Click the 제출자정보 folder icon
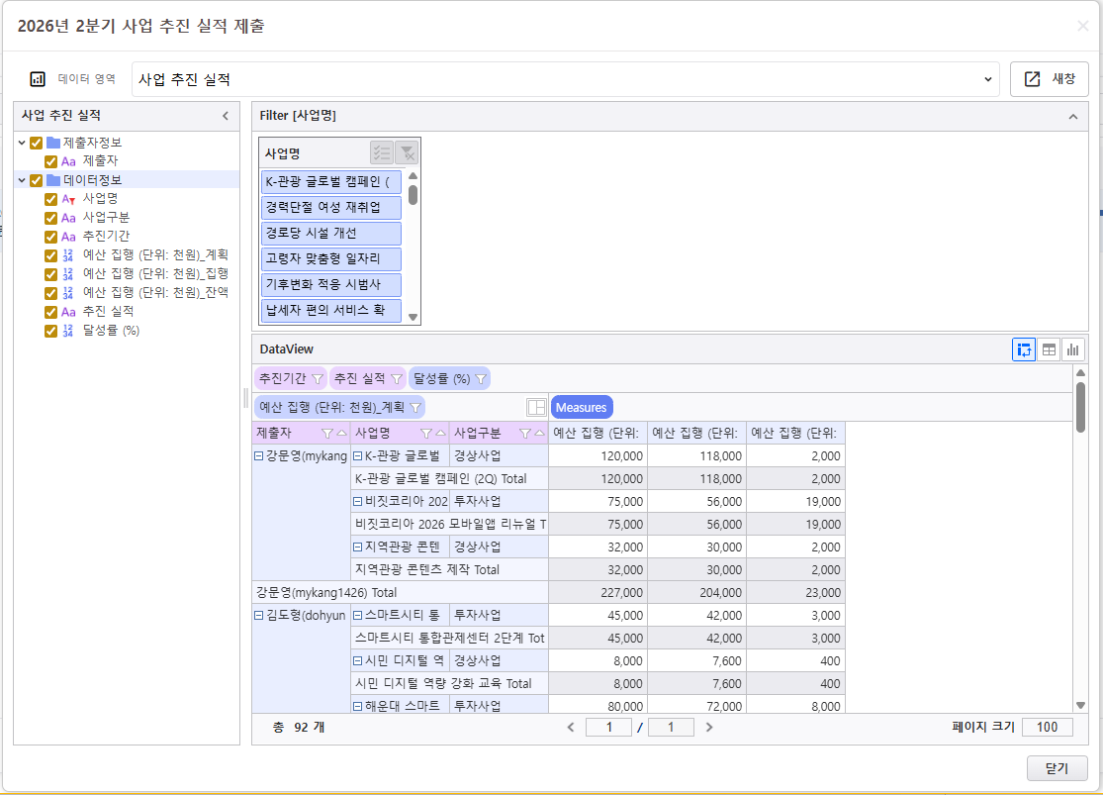The height and width of the screenshot is (795, 1103). 53,143
